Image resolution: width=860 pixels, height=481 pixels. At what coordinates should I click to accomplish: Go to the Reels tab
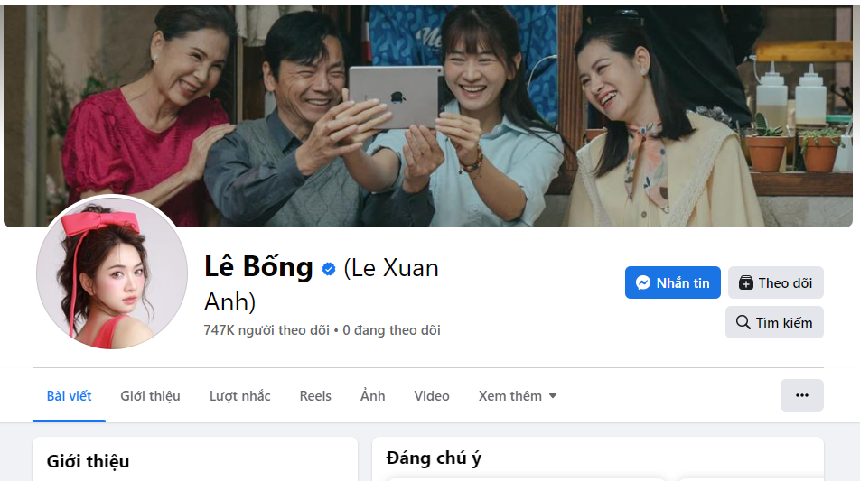[315, 396]
